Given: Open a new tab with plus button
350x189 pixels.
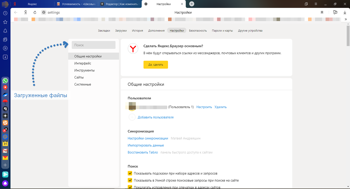Looking at the screenshot, I should 192,4.
